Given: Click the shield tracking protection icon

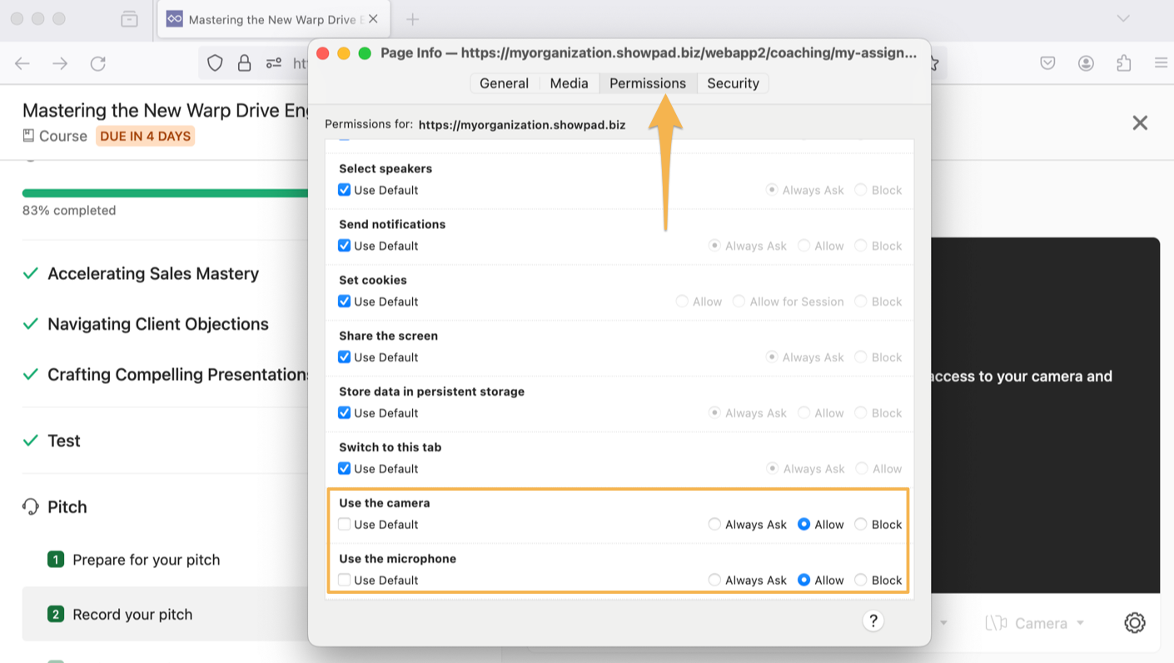Looking at the screenshot, I should pos(215,62).
